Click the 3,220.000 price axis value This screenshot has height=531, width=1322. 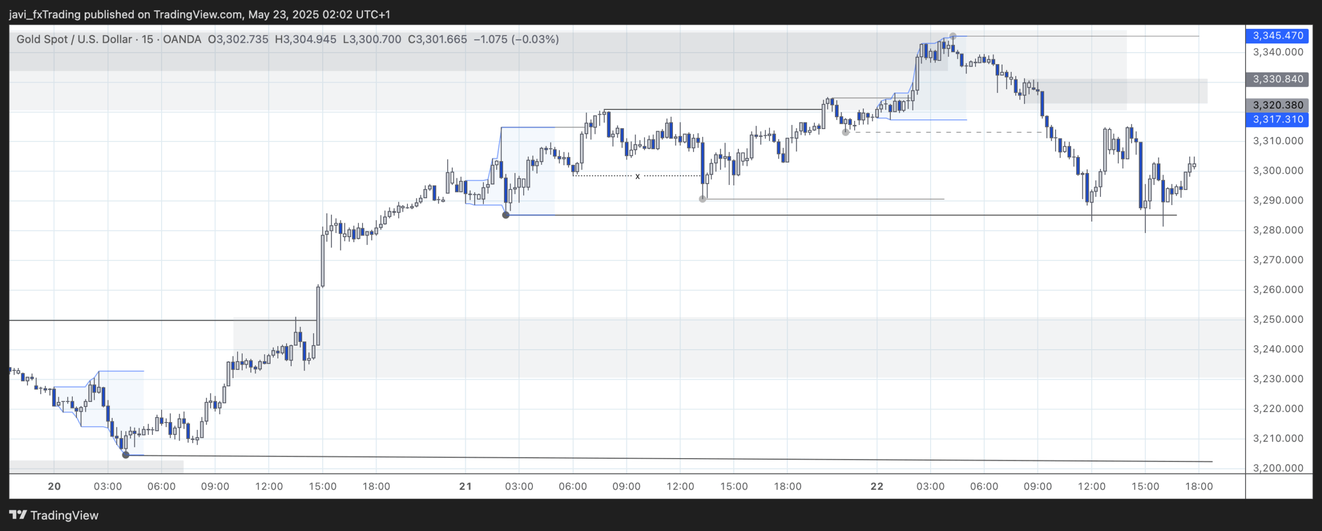(1278, 409)
